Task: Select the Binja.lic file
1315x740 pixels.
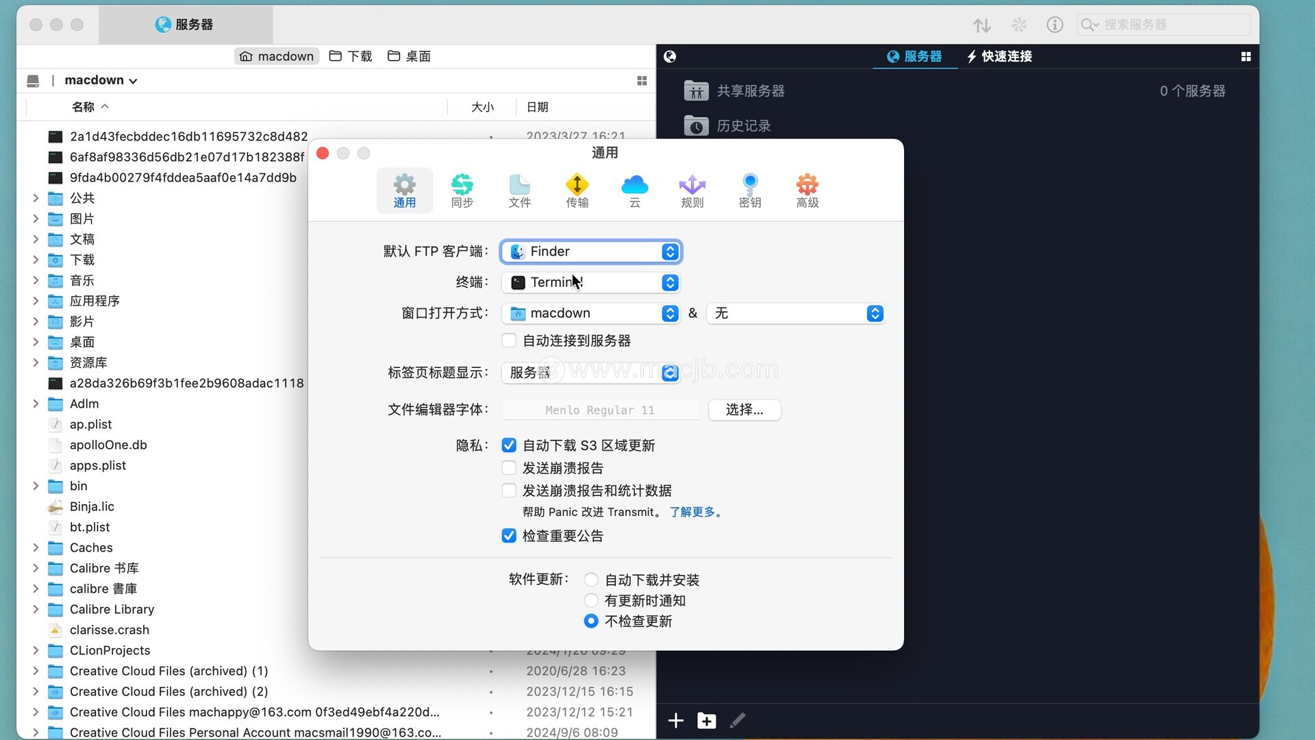Action: [x=92, y=506]
